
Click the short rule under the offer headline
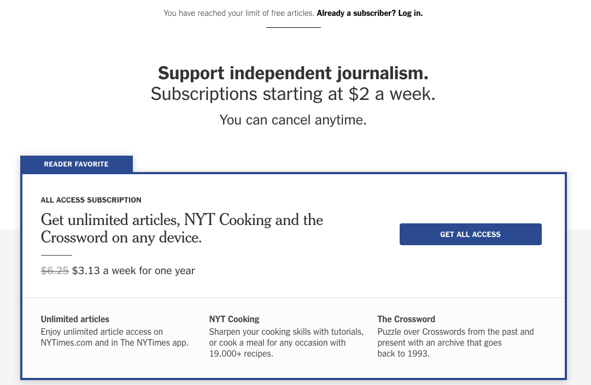(x=56, y=254)
